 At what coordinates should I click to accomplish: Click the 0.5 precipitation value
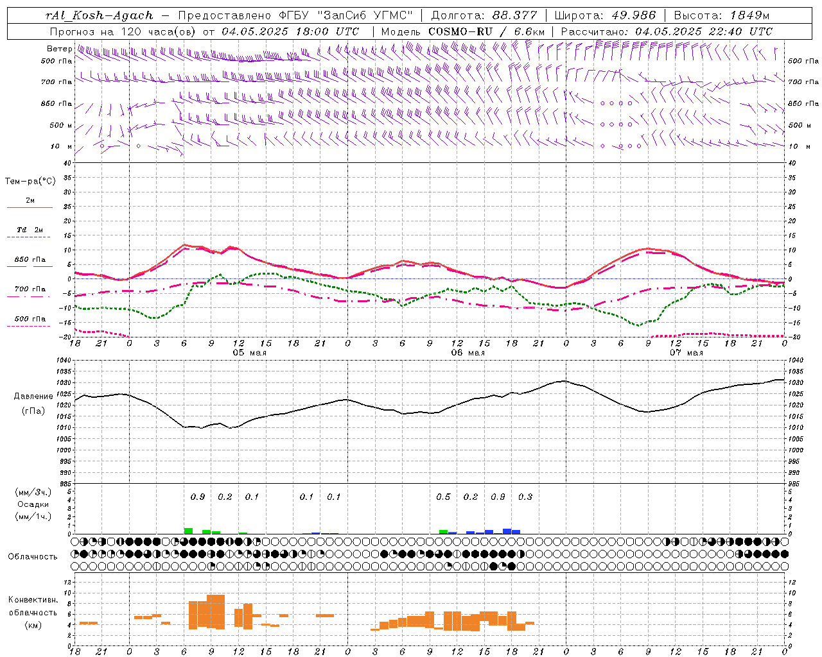pos(443,497)
